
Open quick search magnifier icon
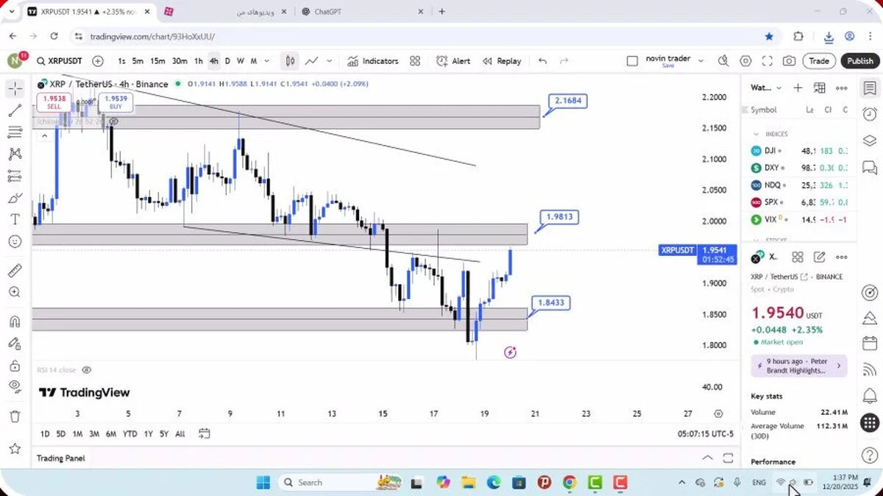[723, 61]
